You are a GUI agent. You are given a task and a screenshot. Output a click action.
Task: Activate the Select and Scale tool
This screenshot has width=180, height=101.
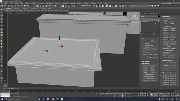click(x=44, y=6)
